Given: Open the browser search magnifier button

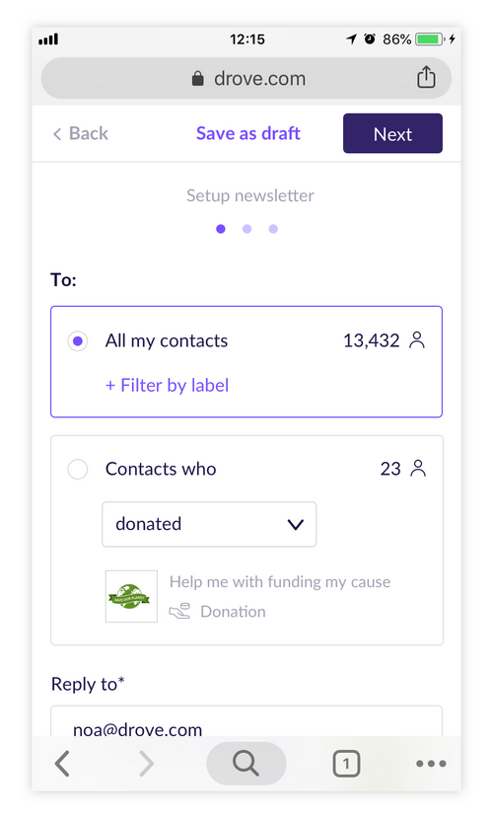Looking at the screenshot, I should pos(246,763).
